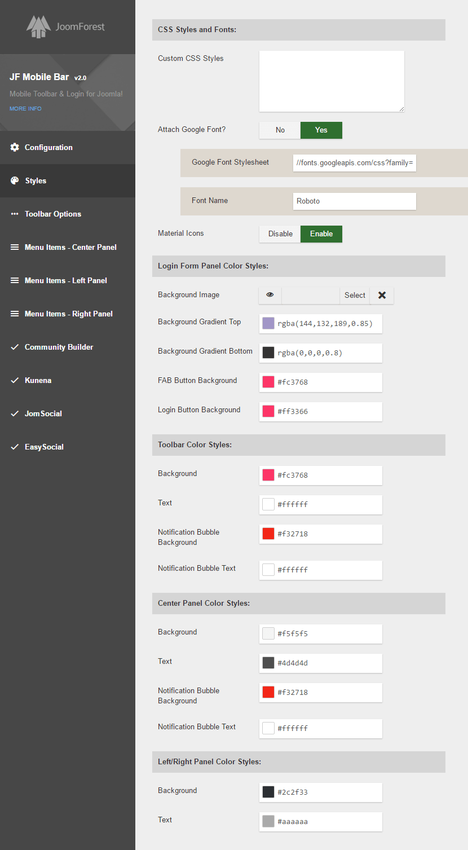
Task: Enable Material Icons
Action: pyautogui.click(x=321, y=234)
